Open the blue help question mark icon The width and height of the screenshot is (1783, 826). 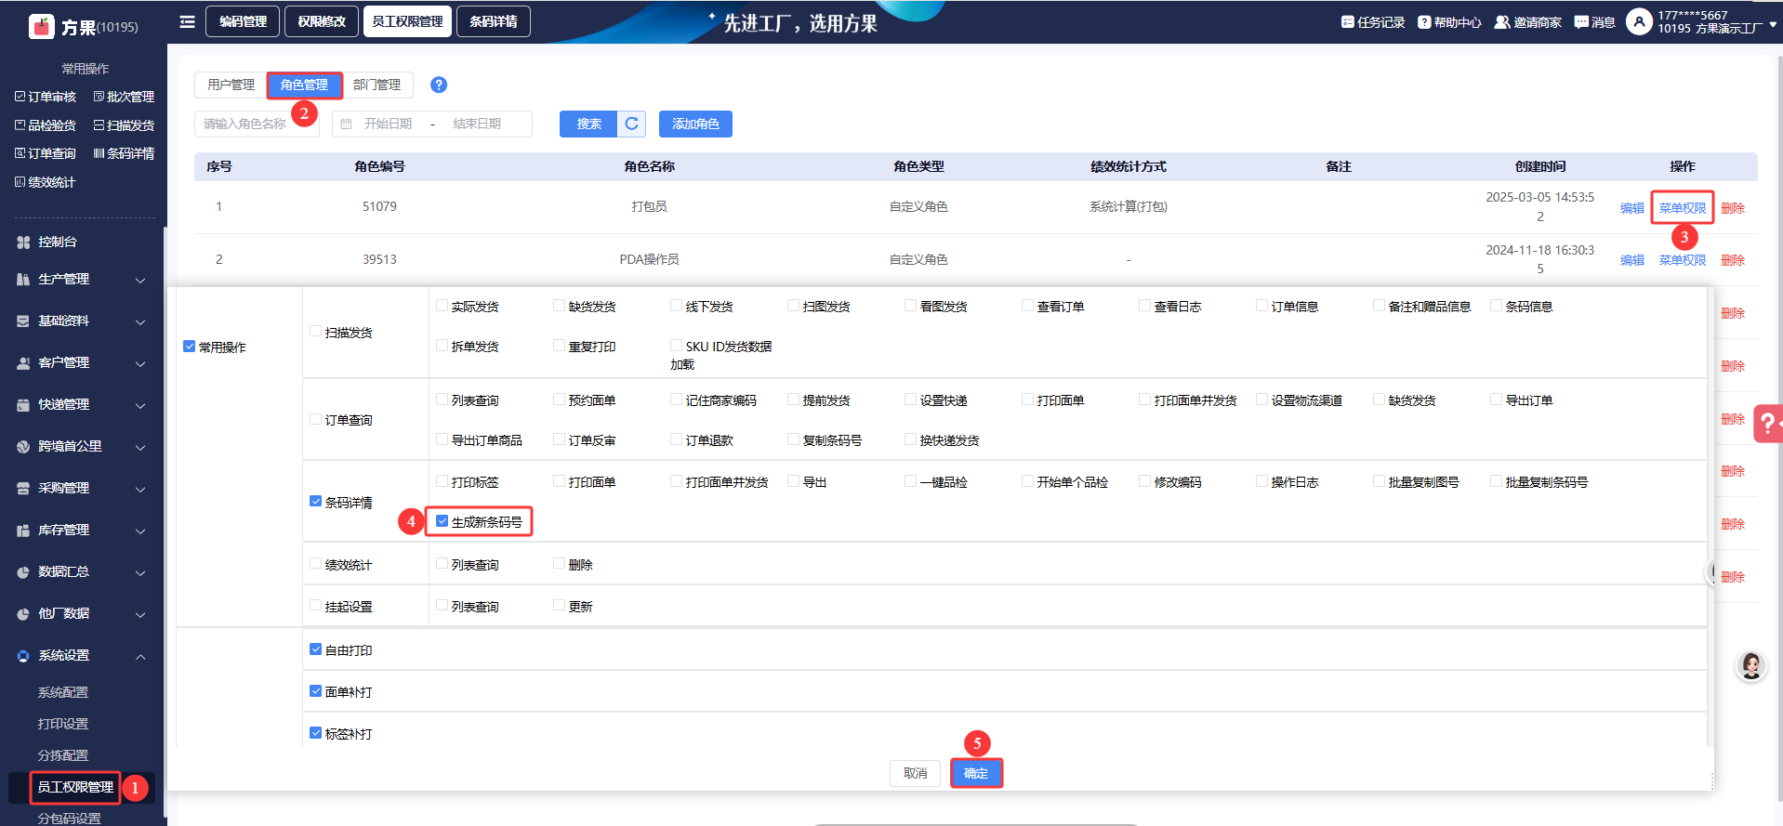click(439, 85)
